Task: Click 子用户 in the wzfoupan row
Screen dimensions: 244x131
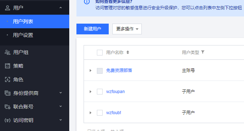Action: coord(188,91)
